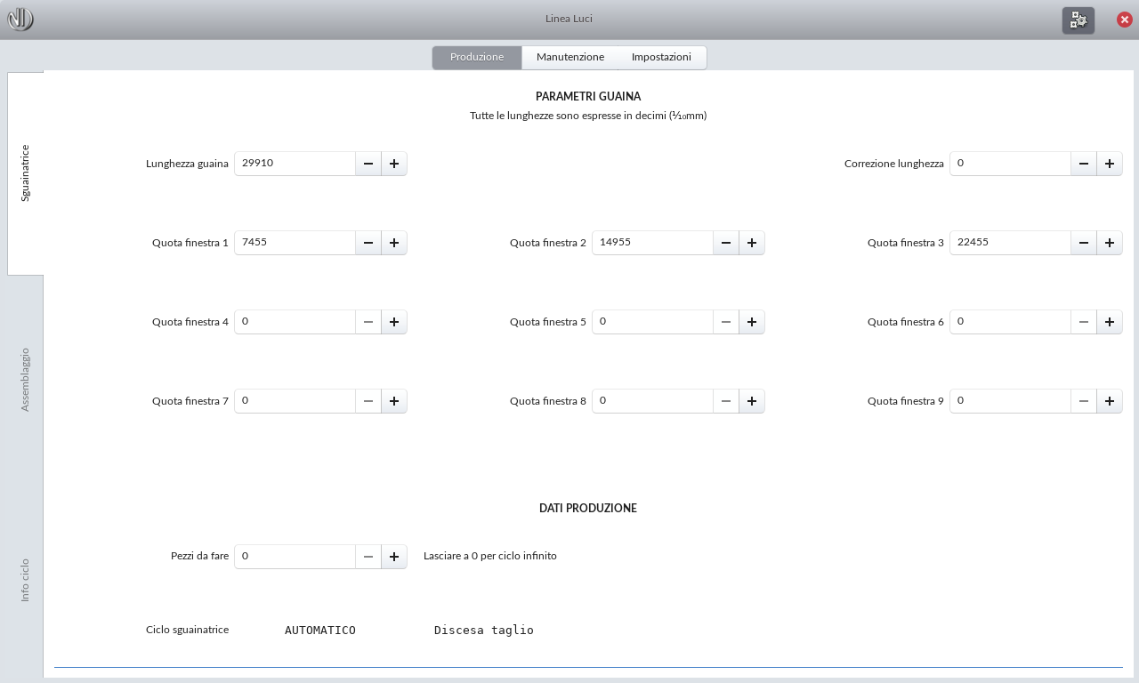
Task: Increase Quota finestra 1 value
Action: (394, 243)
